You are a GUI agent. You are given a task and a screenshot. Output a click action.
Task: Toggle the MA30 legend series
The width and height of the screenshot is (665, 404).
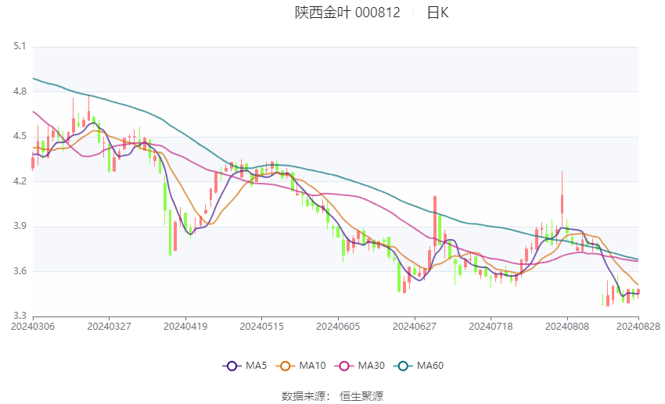360,366
